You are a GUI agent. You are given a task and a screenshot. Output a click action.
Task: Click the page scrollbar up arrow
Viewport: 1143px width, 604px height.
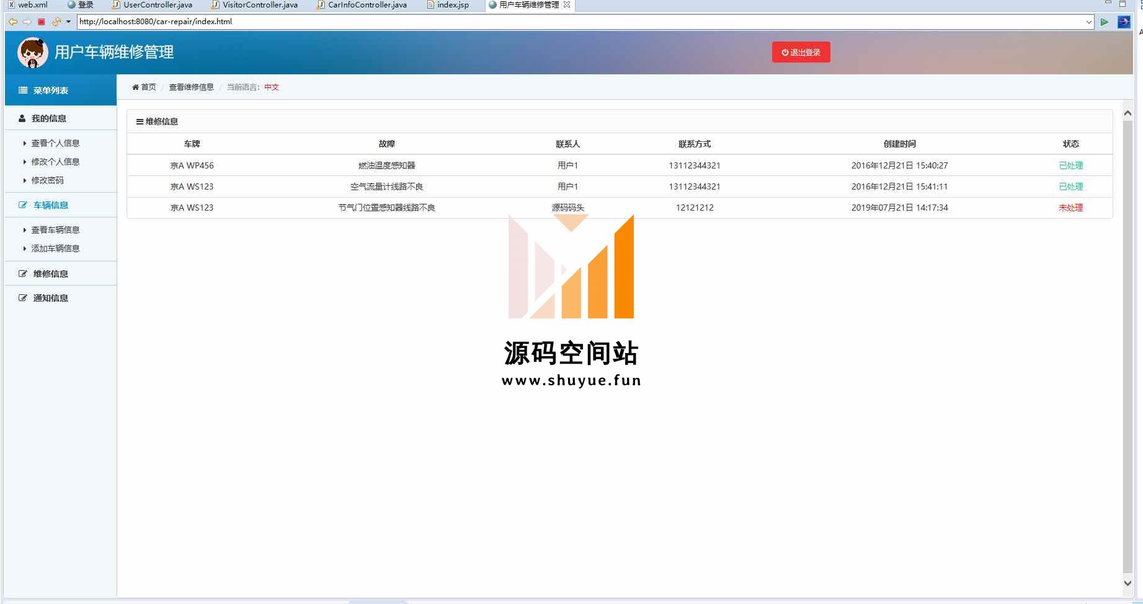[1127, 113]
